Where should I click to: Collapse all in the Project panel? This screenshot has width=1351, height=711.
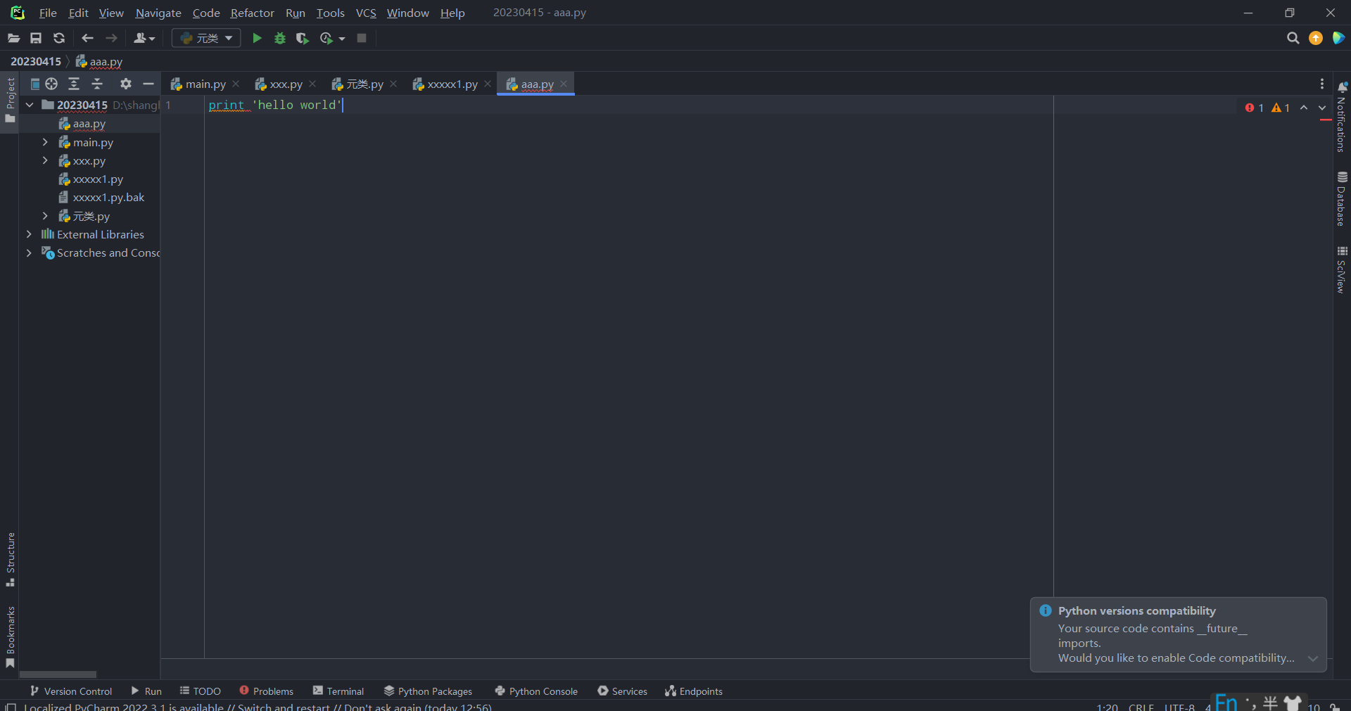point(97,84)
